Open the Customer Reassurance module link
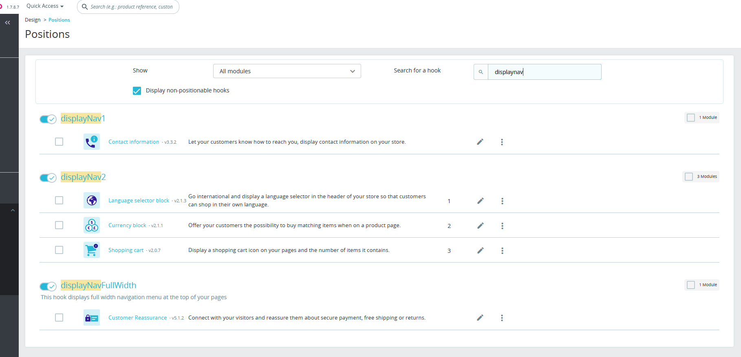This screenshot has width=741, height=357. pos(137,318)
